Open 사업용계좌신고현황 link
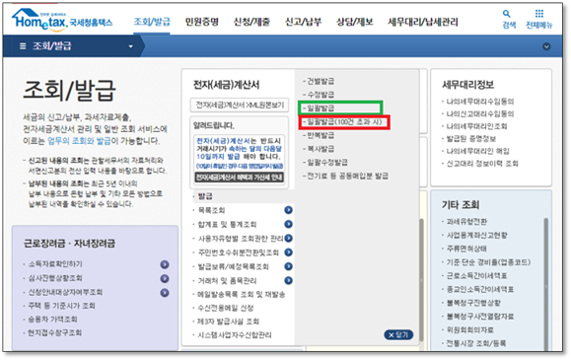 (x=476, y=235)
